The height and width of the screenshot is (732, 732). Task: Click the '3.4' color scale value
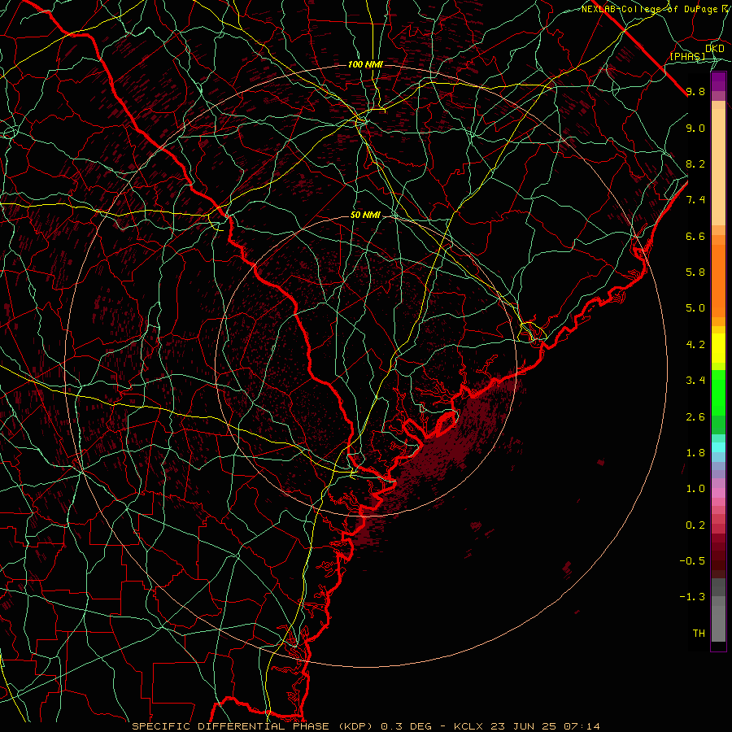click(695, 381)
